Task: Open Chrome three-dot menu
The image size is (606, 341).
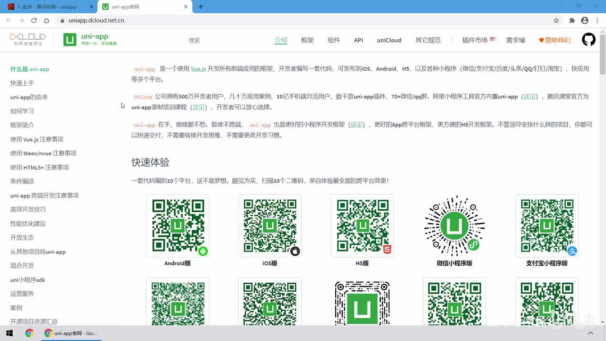Action: [597, 20]
